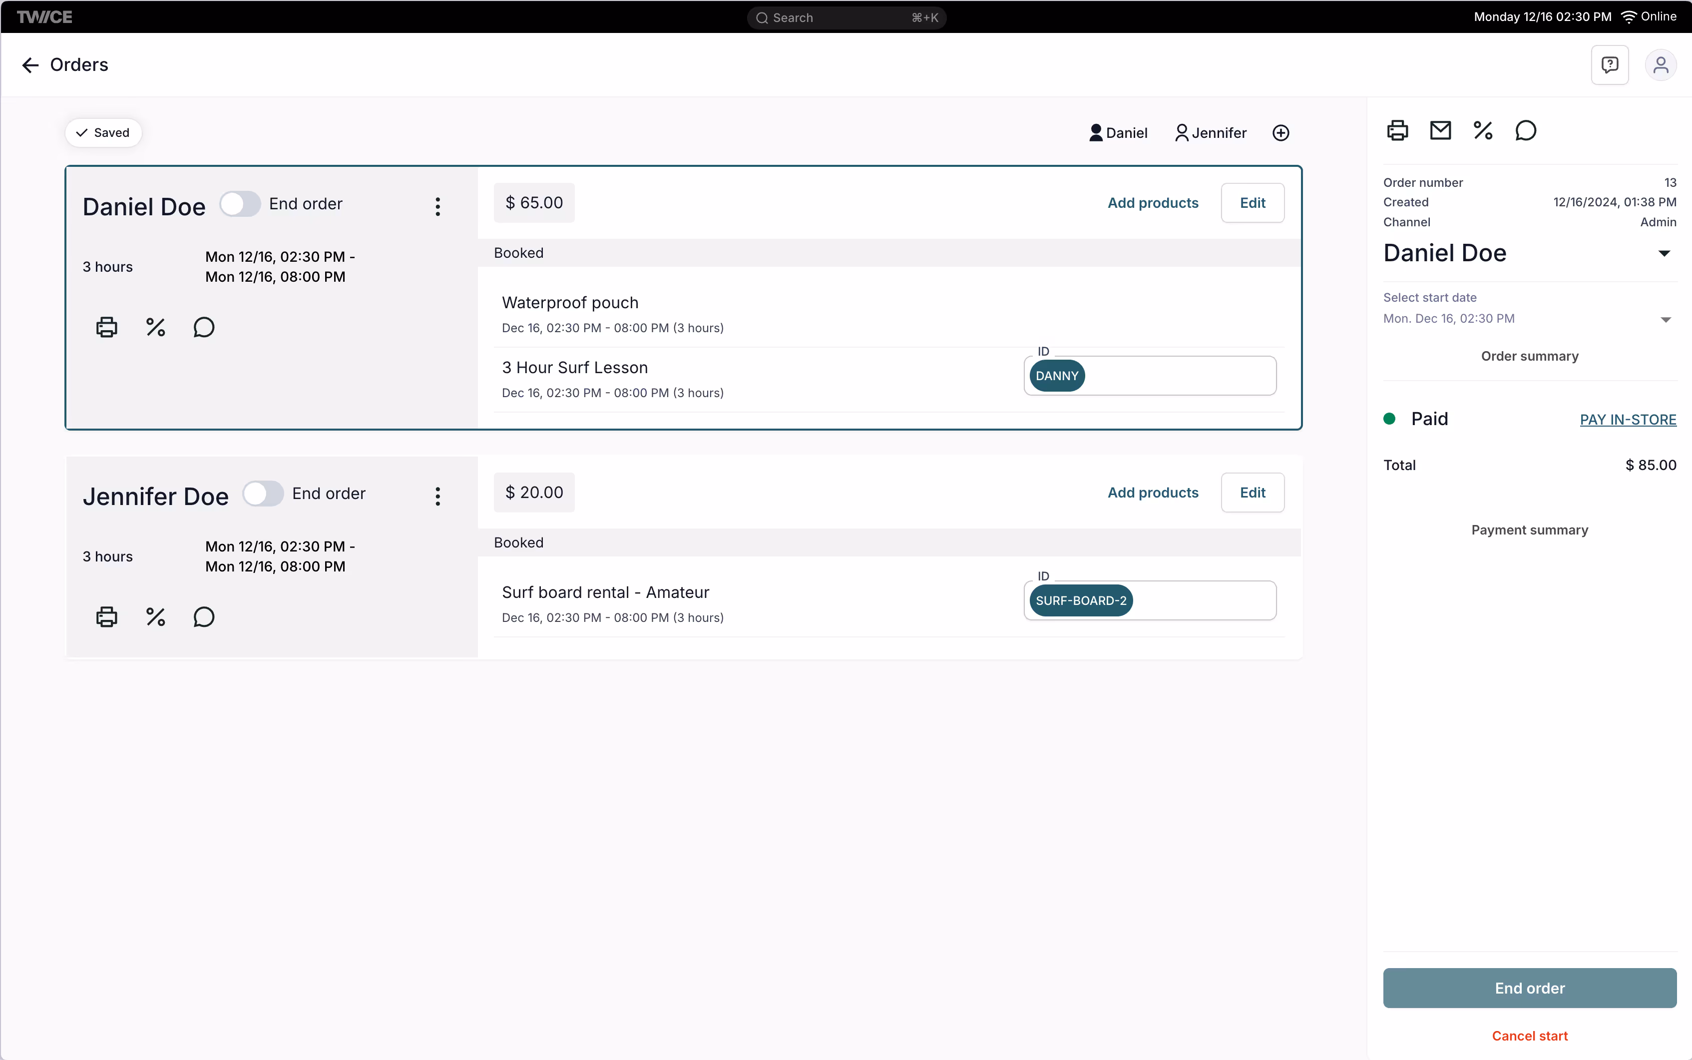The height and width of the screenshot is (1060, 1692).
Task: Open comment bubble in Daniel Doe's card
Action: (x=203, y=327)
